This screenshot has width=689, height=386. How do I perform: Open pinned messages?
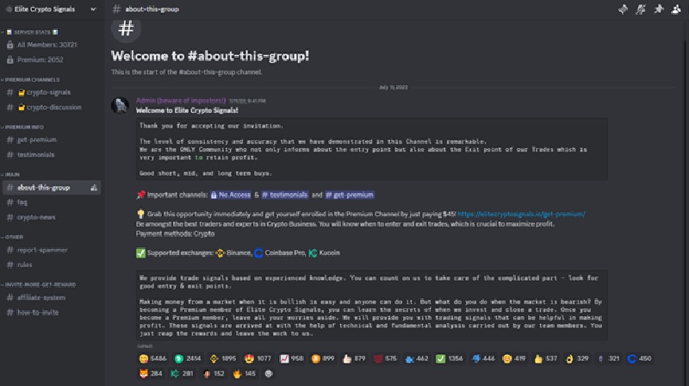click(658, 9)
